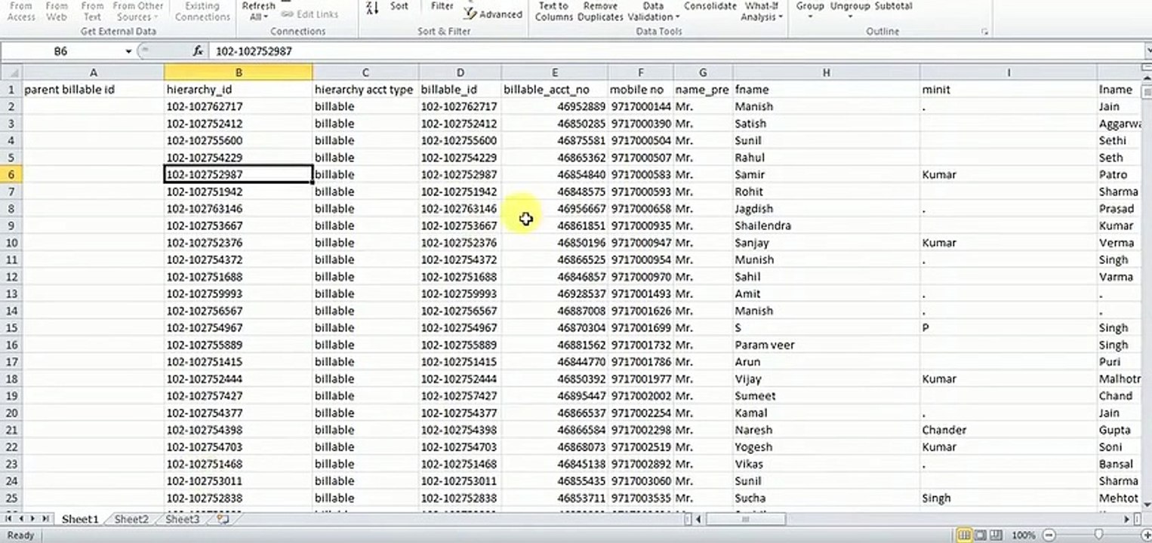
Task: Select cell containing 'Param veer'
Action: tap(826, 345)
